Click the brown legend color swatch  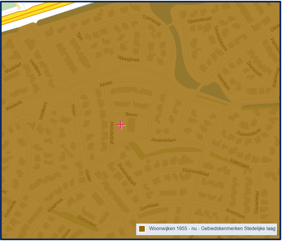click(142, 229)
